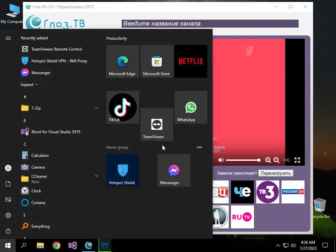This screenshot has height=252, width=336.
Task: Select the RU TV channel thumbnail
Action: pyautogui.click(x=242, y=217)
